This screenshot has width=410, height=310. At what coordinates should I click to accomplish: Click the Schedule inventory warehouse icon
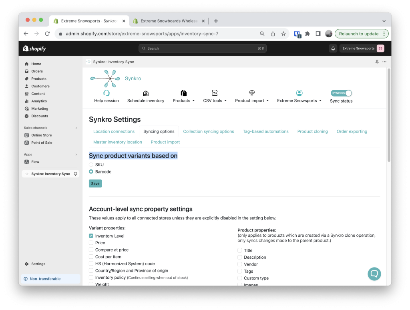tap(146, 93)
